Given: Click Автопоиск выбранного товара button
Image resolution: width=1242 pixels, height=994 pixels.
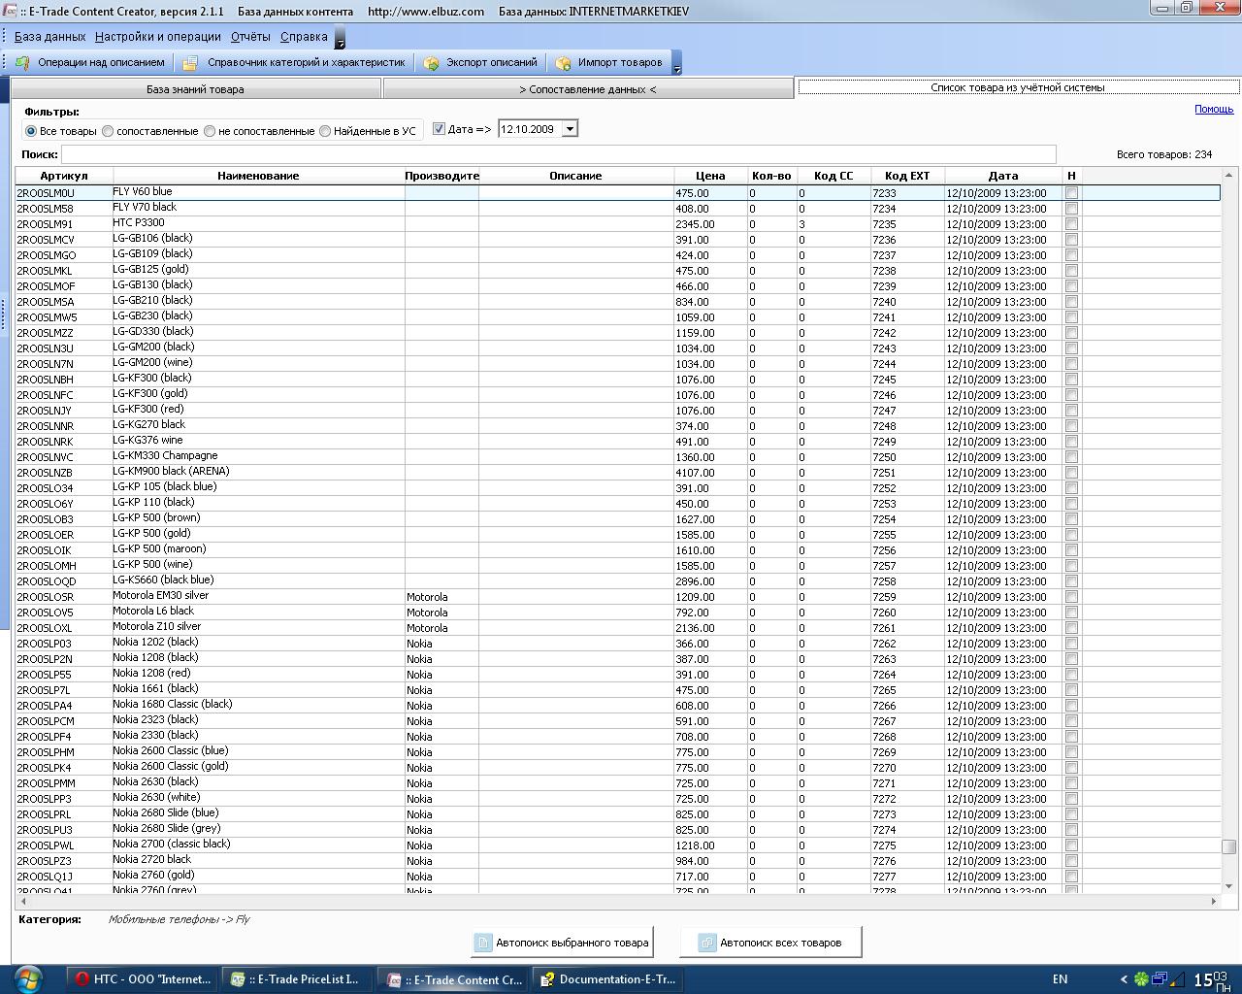Looking at the screenshot, I should click(x=561, y=943).
